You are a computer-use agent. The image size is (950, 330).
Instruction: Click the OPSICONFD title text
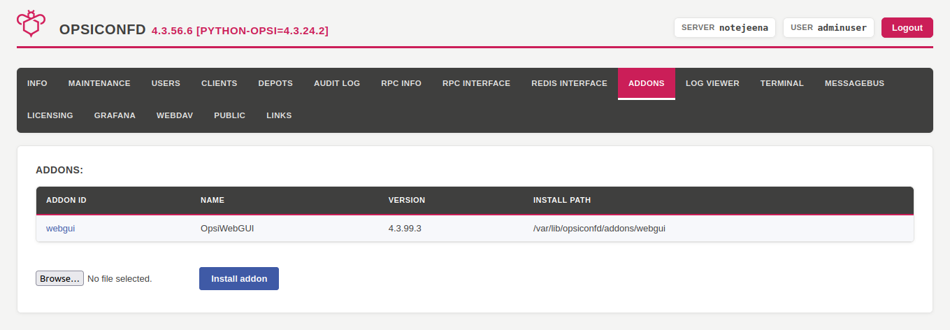[103, 30]
